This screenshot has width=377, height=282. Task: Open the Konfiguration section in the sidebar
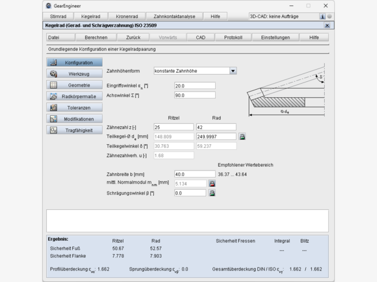(x=74, y=62)
